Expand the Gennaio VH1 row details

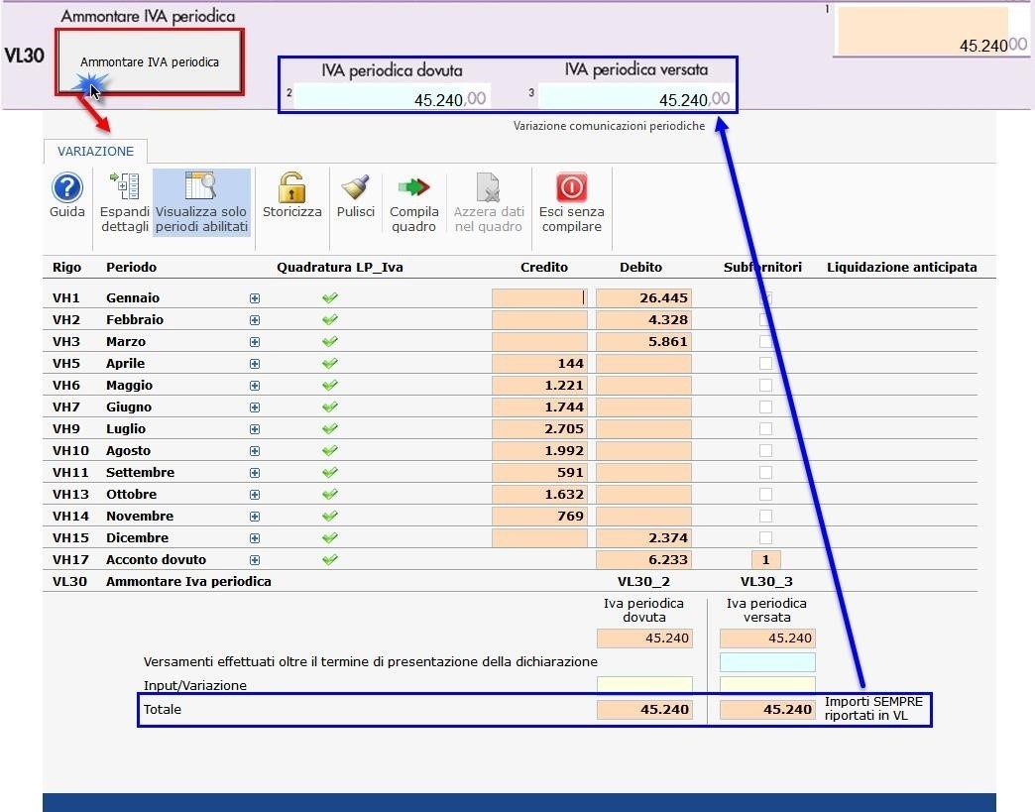pyautogui.click(x=255, y=298)
